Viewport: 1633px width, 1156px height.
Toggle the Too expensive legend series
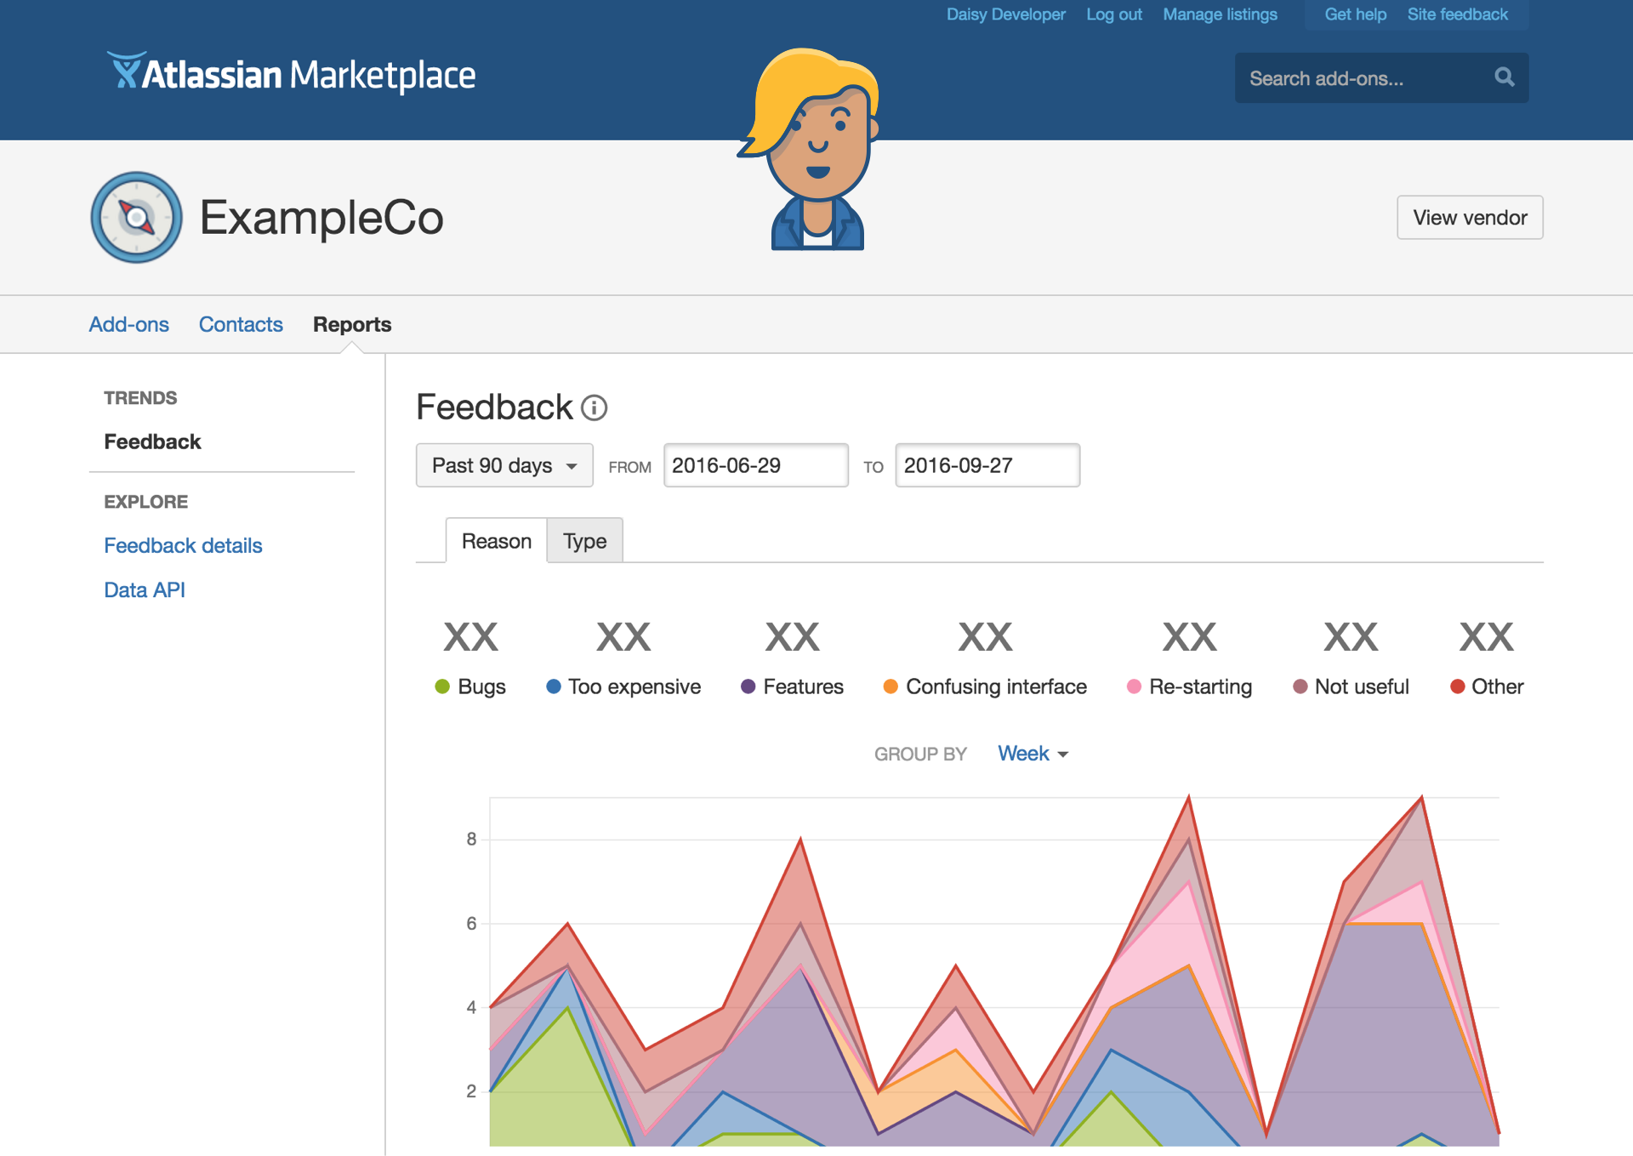tap(623, 686)
